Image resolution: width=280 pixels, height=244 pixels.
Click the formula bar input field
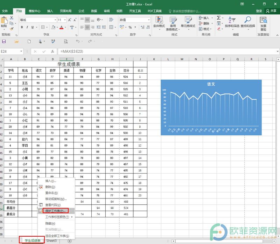167,52
